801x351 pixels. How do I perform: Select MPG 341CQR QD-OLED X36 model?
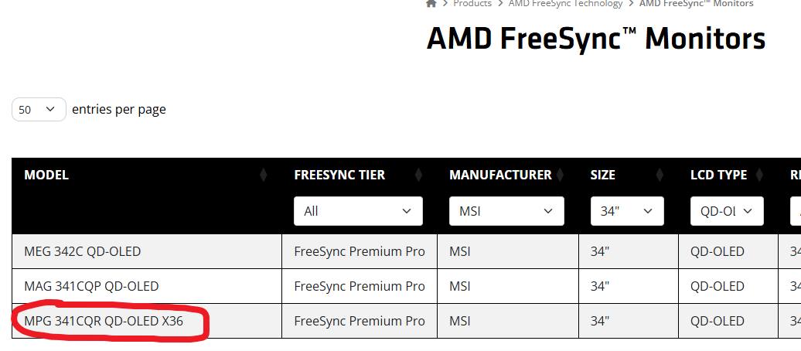point(104,321)
